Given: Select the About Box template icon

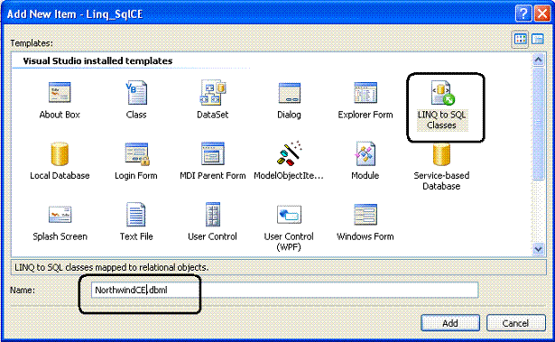Looking at the screenshot, I should coord(60,93).
